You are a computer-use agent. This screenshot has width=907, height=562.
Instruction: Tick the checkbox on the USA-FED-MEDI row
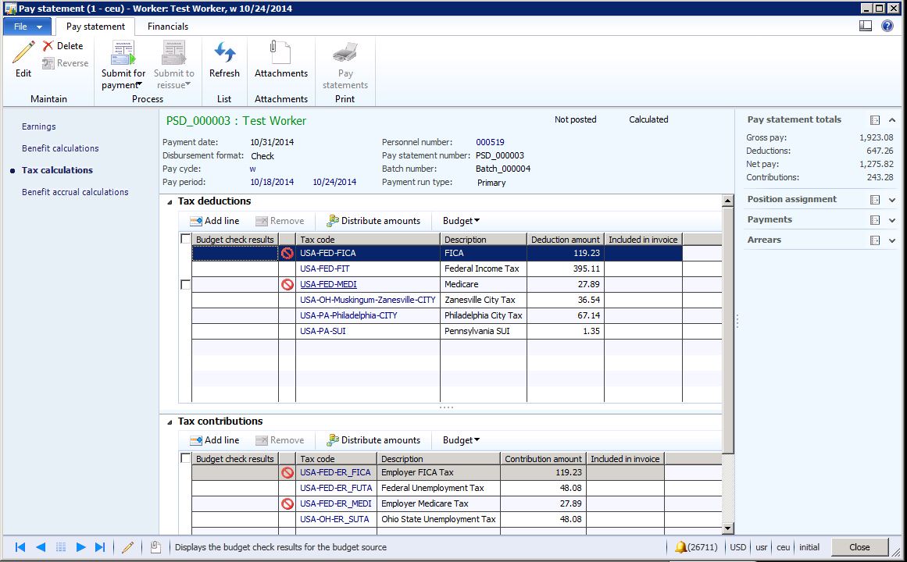point(186,285)
